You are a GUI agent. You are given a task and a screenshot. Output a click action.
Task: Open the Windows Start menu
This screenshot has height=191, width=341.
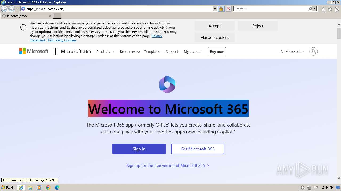pos(7,188)
